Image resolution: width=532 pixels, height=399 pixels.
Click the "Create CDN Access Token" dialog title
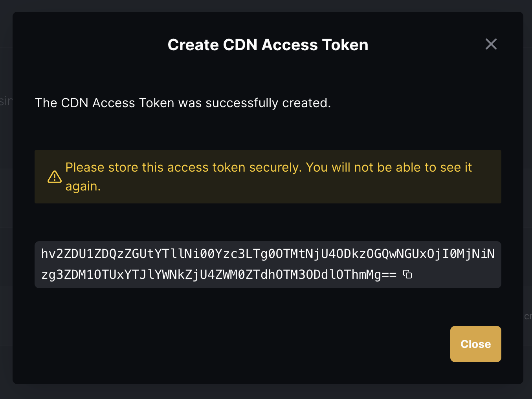pyautogui.click(x=268, y=45)
